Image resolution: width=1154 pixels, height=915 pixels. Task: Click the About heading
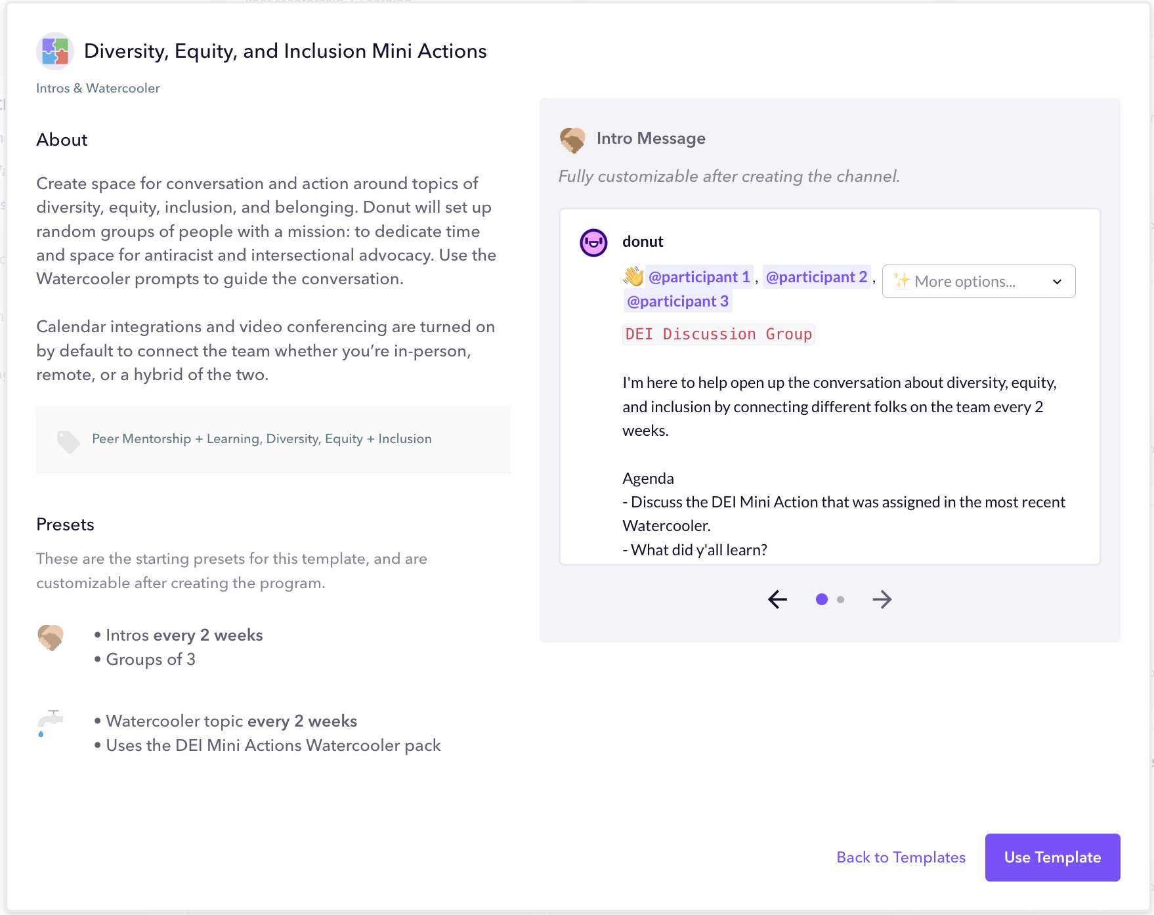(62, 140)
